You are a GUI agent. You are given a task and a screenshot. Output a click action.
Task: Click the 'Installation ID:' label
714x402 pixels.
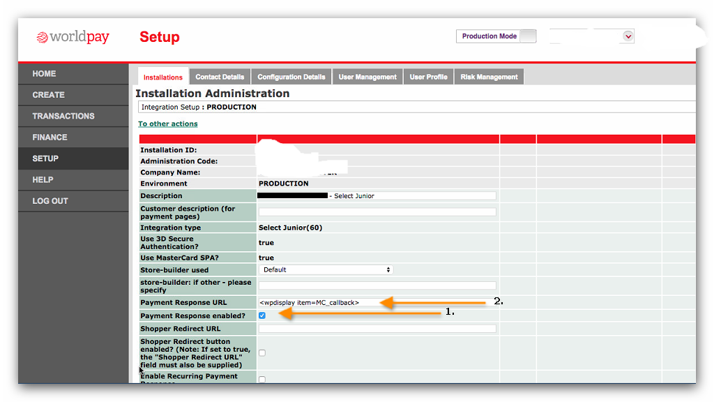point(169,150)
